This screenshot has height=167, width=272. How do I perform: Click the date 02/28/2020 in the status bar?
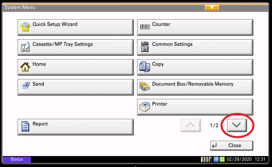point(239,159)
